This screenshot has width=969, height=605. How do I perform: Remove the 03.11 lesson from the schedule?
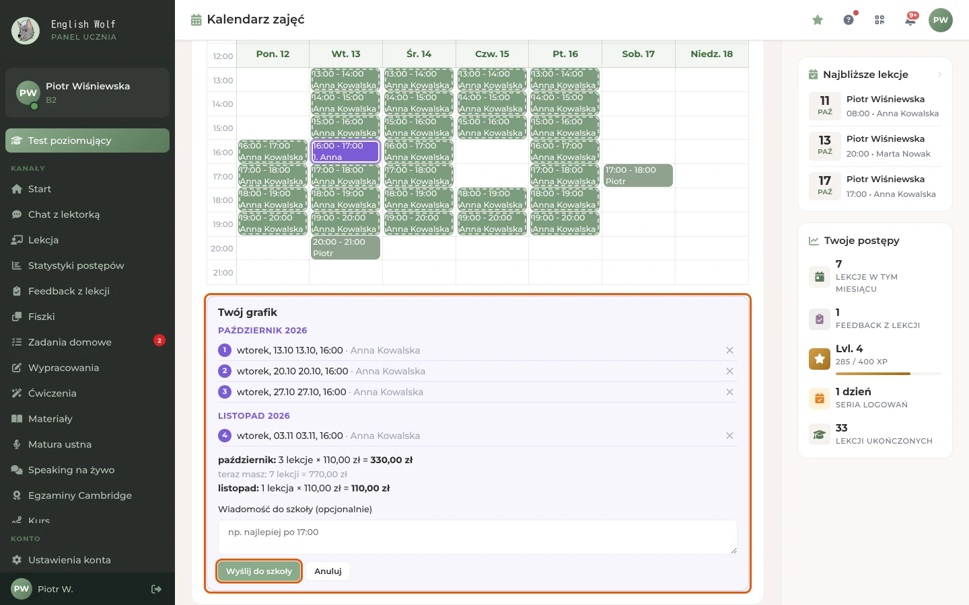[x=729, y=436]
